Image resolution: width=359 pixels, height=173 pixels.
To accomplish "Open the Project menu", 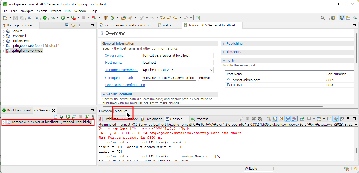I will pos(56,11).
